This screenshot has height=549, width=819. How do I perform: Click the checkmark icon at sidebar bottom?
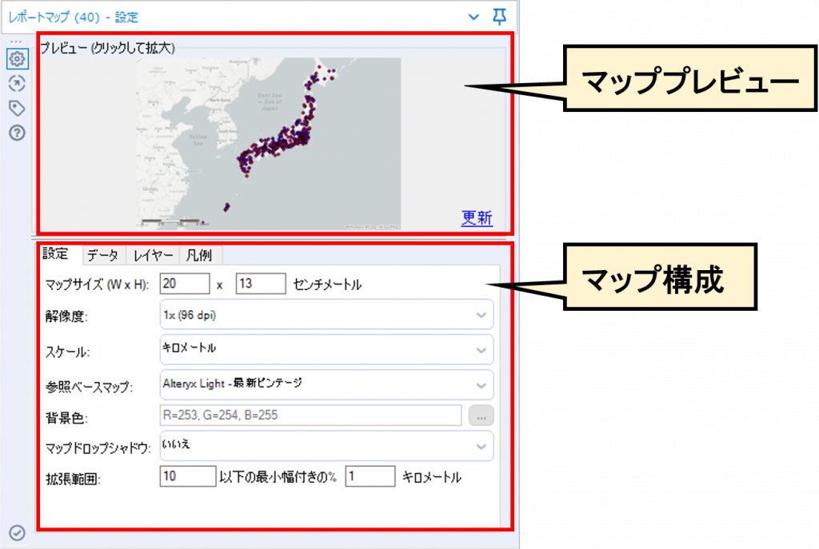pyautogui.click(x=18, y=531)
